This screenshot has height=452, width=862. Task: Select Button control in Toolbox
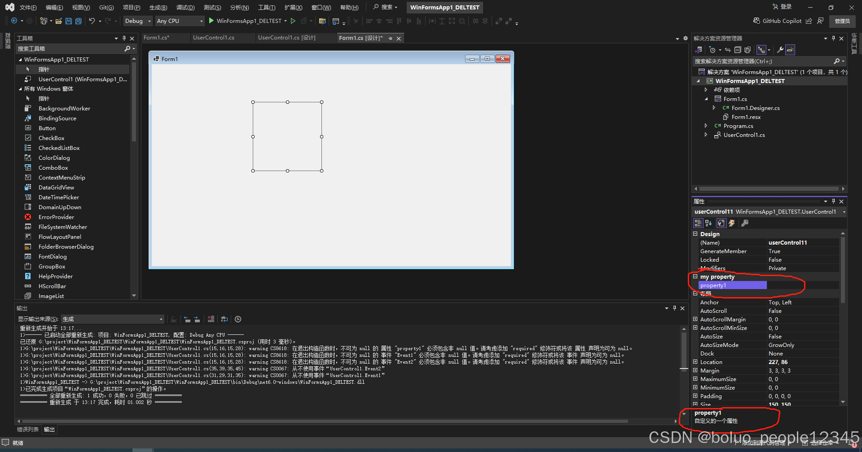click(47, 128)
